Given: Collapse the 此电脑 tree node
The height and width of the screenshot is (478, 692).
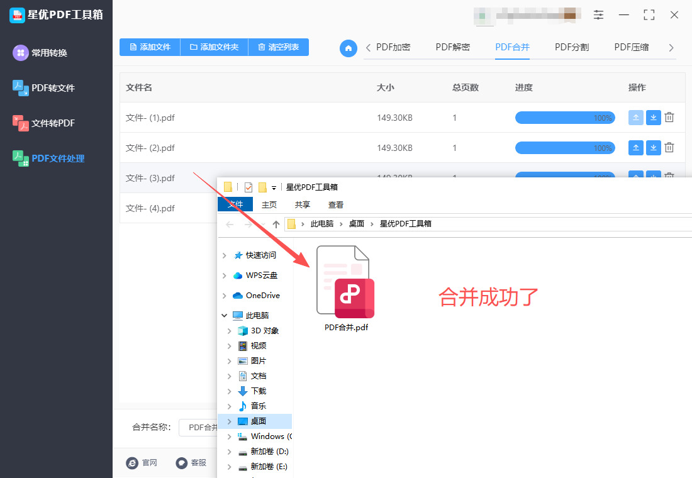Looking at the screenshot, I should point(224,316).
